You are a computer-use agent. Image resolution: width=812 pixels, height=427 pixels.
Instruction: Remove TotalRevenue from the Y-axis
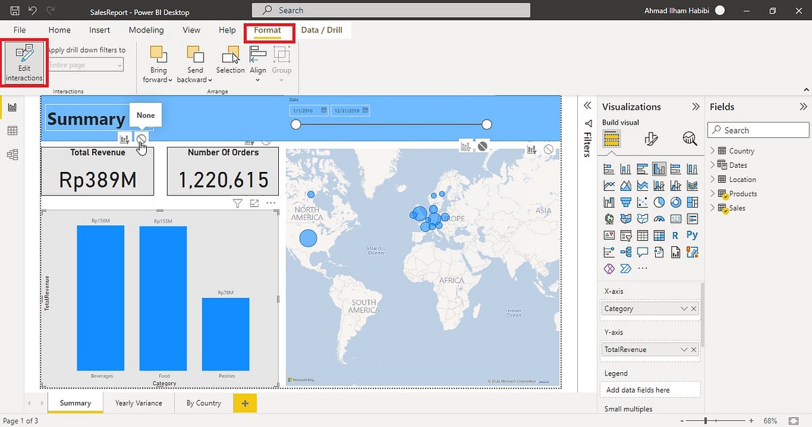(x=694, y=349)
